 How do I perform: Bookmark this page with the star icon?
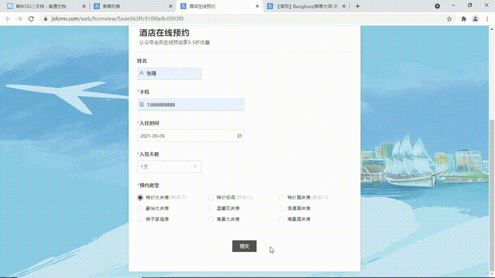tap(449, 19)
